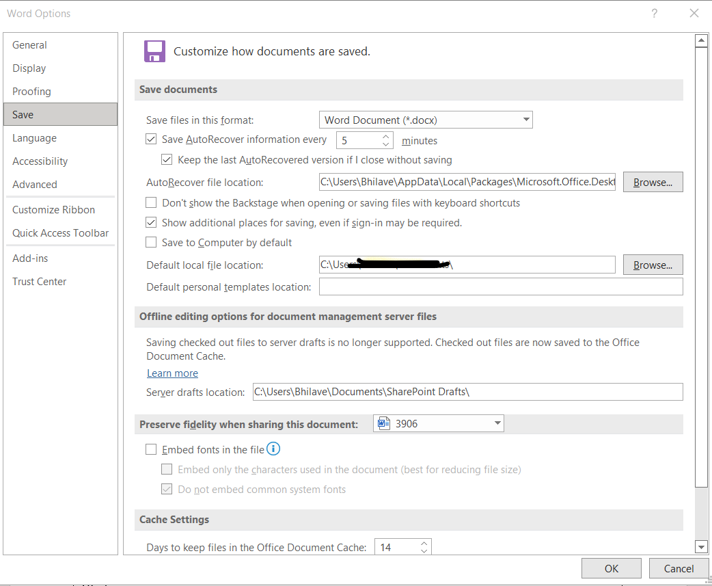This screenshot has width=712, height=586.
Task: Enable Save to Computer by default
Action: [x=152, y=242]
